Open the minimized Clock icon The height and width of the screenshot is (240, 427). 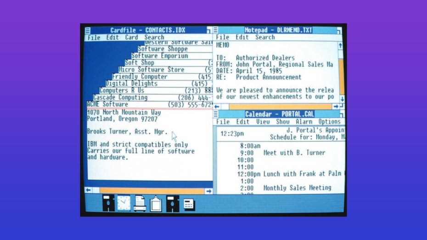124,203
